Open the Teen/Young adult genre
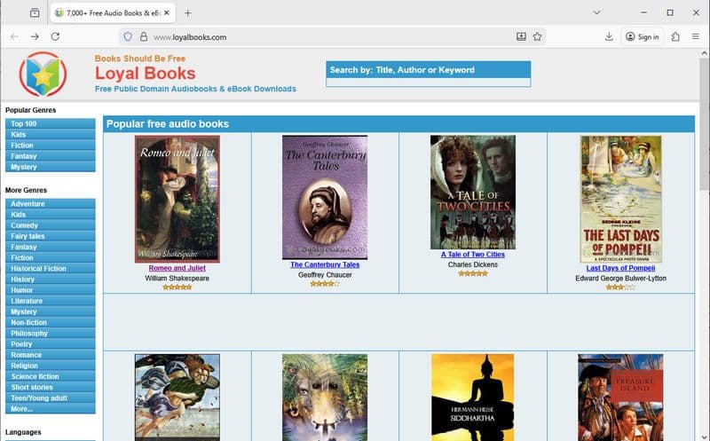 51,398
